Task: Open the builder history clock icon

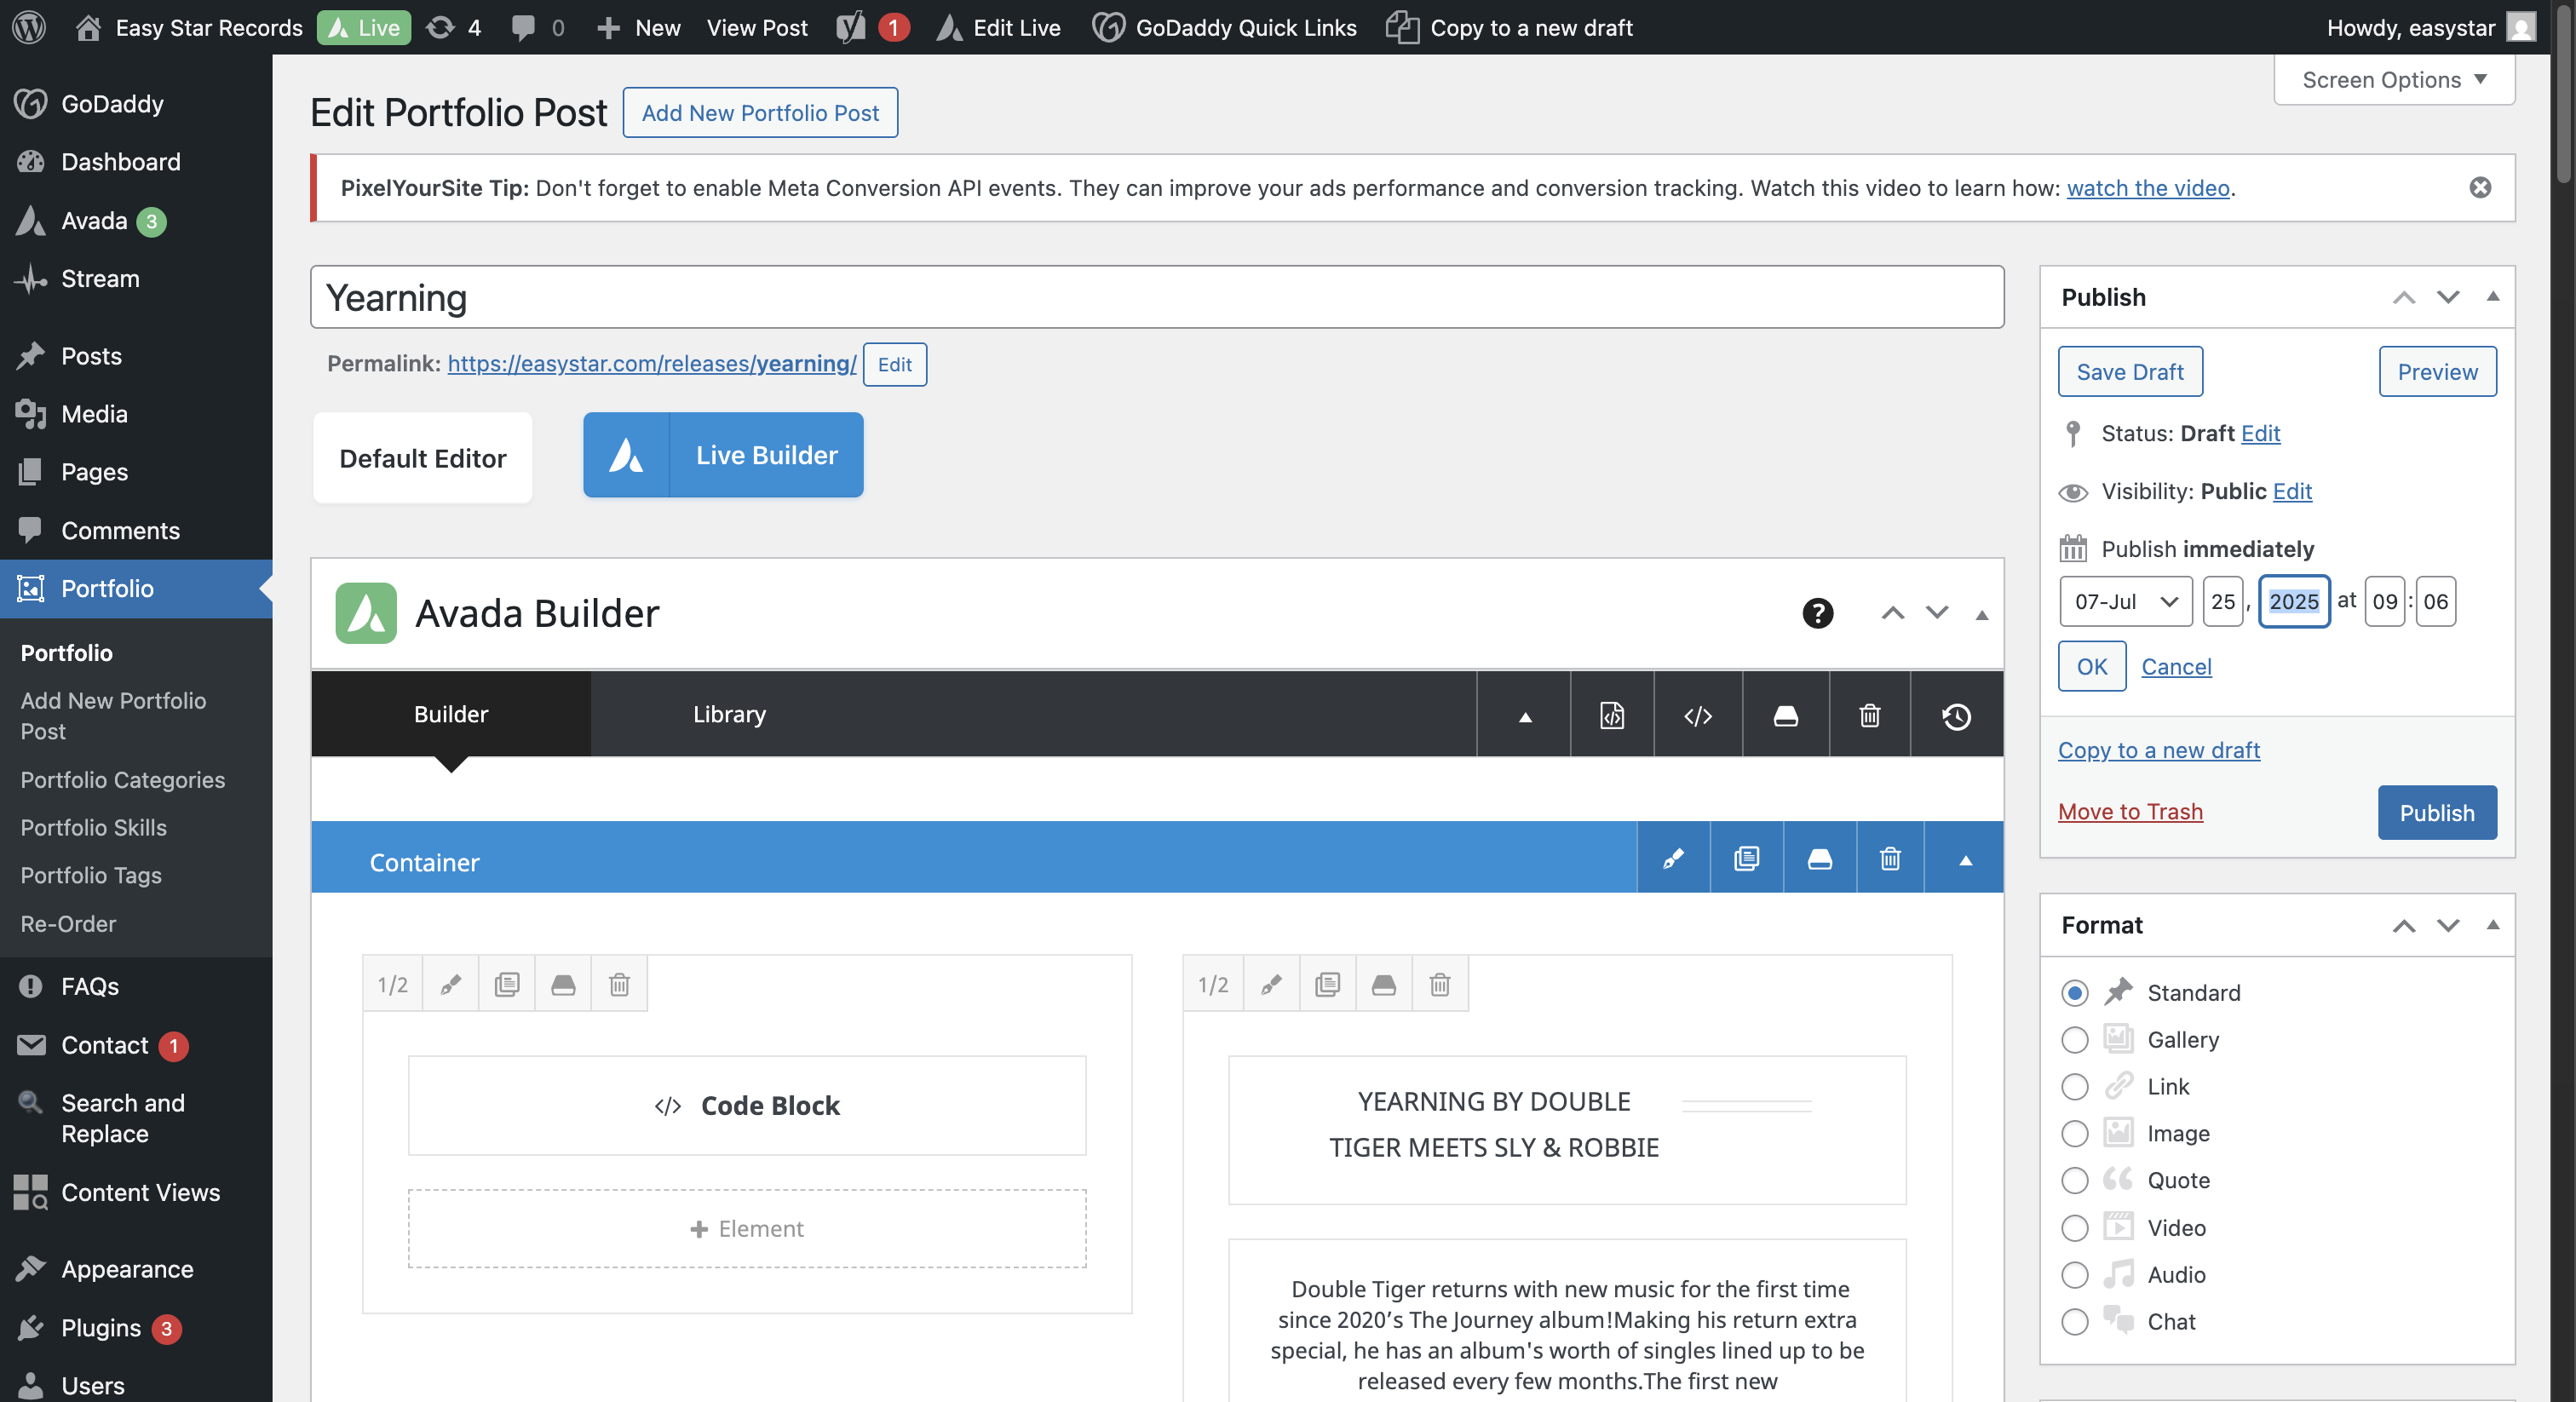Action: (1956, 716)
